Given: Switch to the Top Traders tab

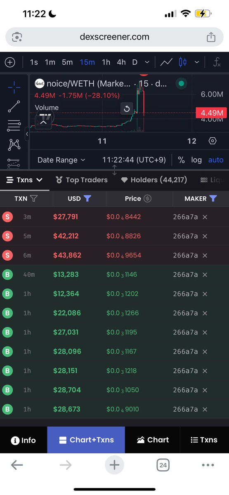Looking at the screenshot, I should [82, 180].
